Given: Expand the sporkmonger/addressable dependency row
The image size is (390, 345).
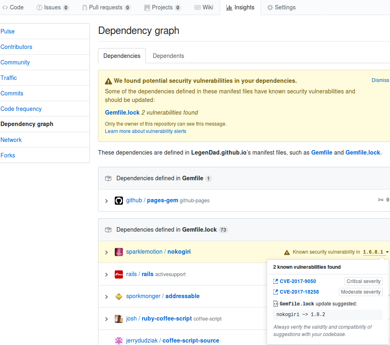Looking at the screenshot, I should pos(107,296).
